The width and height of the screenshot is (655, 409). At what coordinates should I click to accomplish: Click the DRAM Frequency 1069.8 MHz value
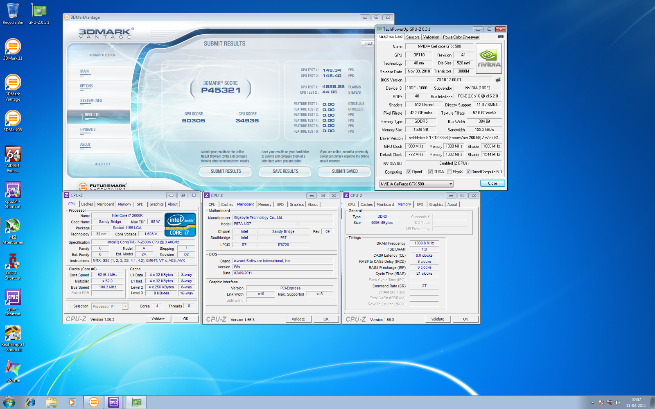(x=424, y=243)
